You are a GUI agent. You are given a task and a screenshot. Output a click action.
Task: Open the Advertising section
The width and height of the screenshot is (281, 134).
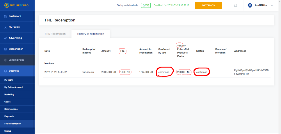coord(17,38)
